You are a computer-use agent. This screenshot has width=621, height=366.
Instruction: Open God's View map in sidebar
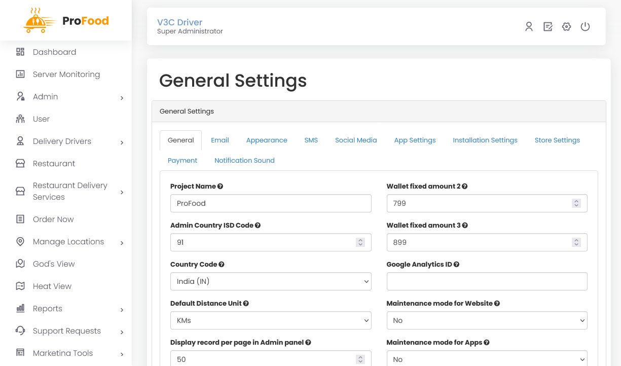tap(53, 264)
